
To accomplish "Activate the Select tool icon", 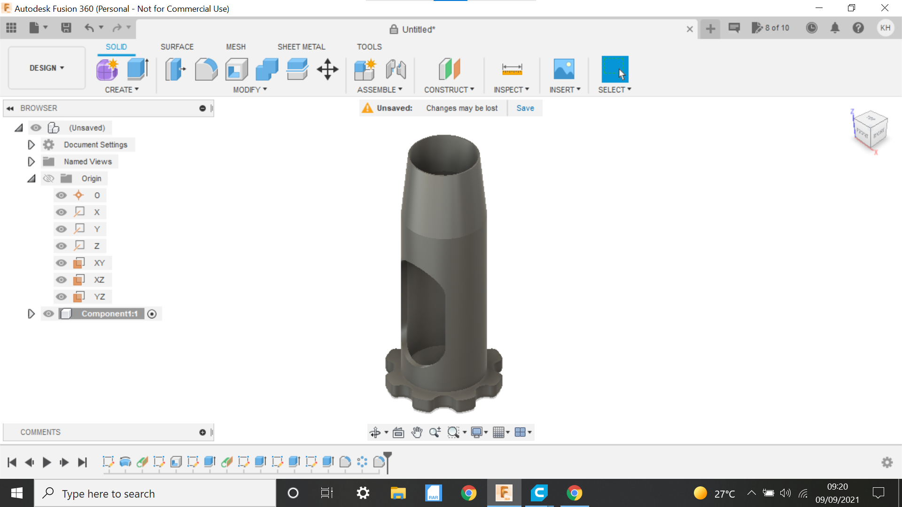I will point(614,69).
